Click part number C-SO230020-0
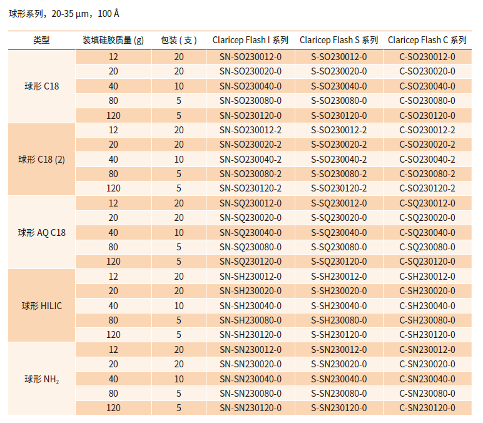 [427, 71]
